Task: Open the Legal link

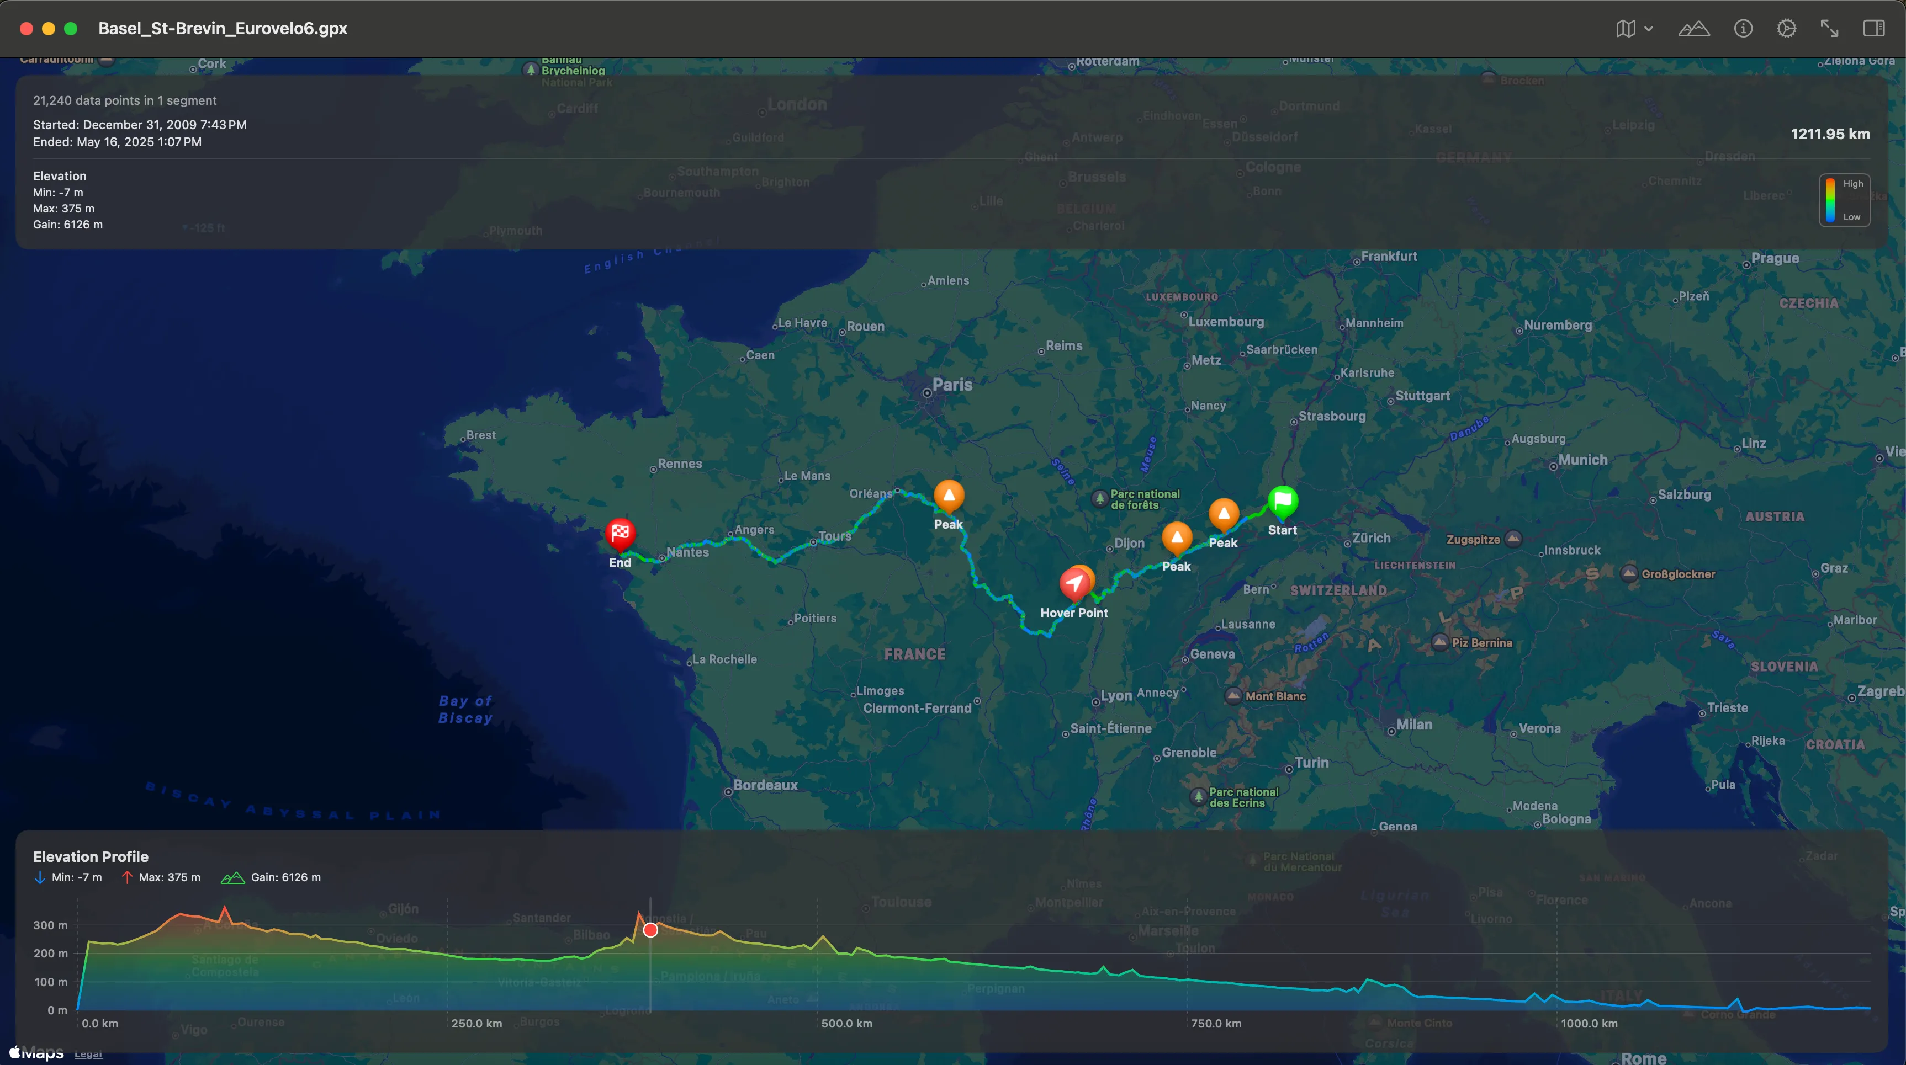Action: [88, 1054]
